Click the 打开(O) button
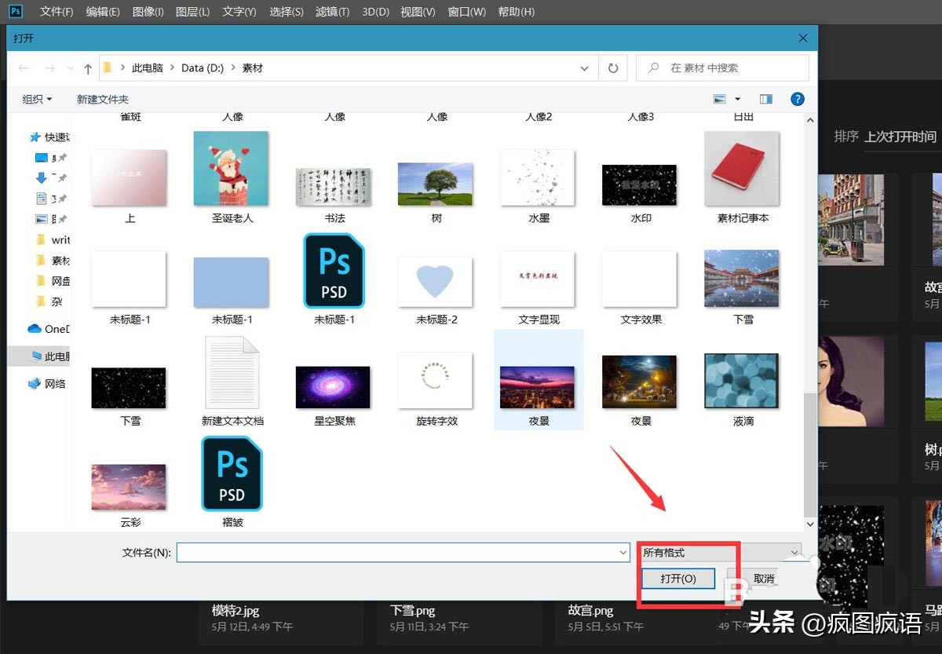Image resolution: width=942 pixels, height=654 pixels. coord(677,579)
